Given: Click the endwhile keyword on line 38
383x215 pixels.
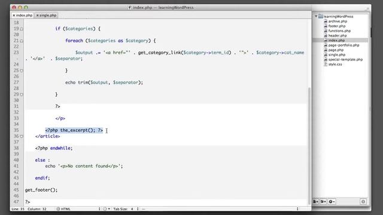Looking at the screenshot, I should tap(60, 148).
